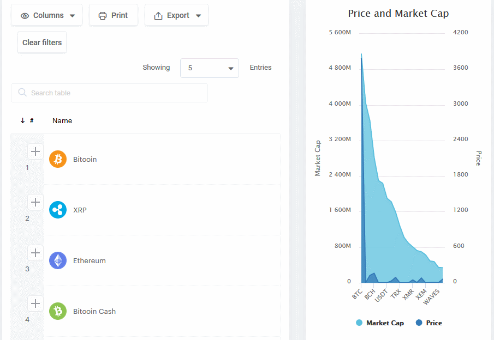The width and height of the screenshot is (494, 340).
Task: Click the dark blue Price legend dot
Action: click(419, 323)
